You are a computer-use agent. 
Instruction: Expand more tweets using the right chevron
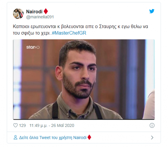(152, 138)
